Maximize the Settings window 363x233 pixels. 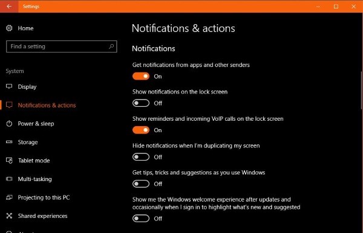coord(336,7)
